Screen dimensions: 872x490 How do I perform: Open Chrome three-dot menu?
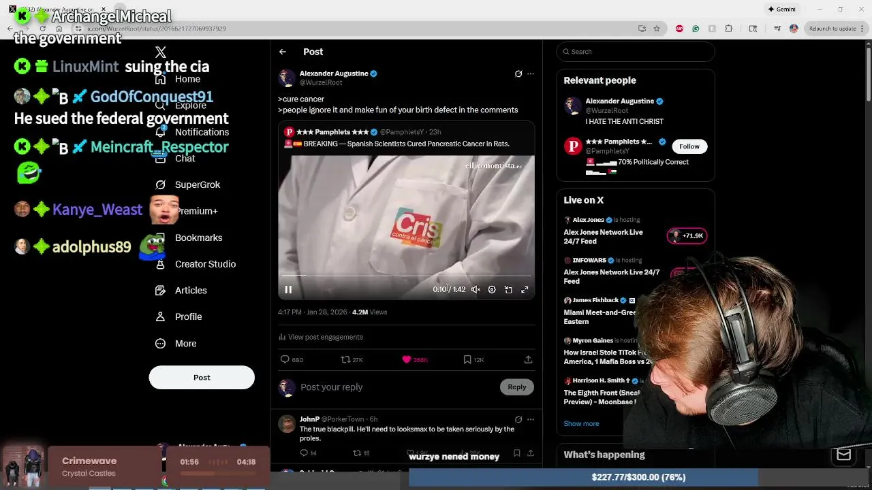pos(862,29)
